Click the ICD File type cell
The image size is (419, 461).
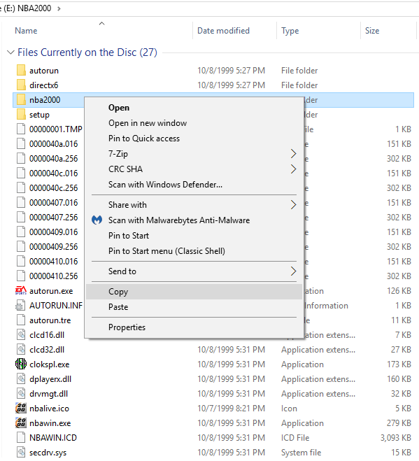pyautogui.click(x=295, y=438)
